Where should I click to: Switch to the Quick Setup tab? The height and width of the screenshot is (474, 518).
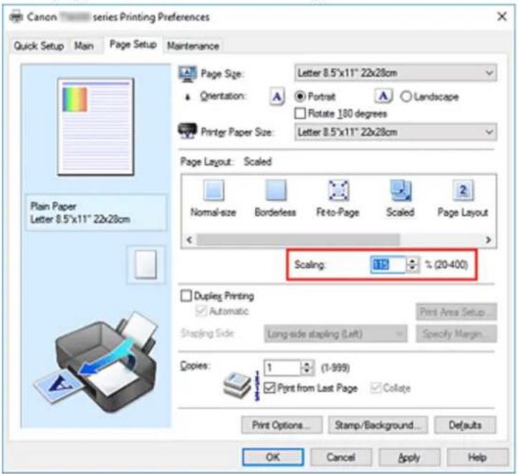[x=39, y=46]
